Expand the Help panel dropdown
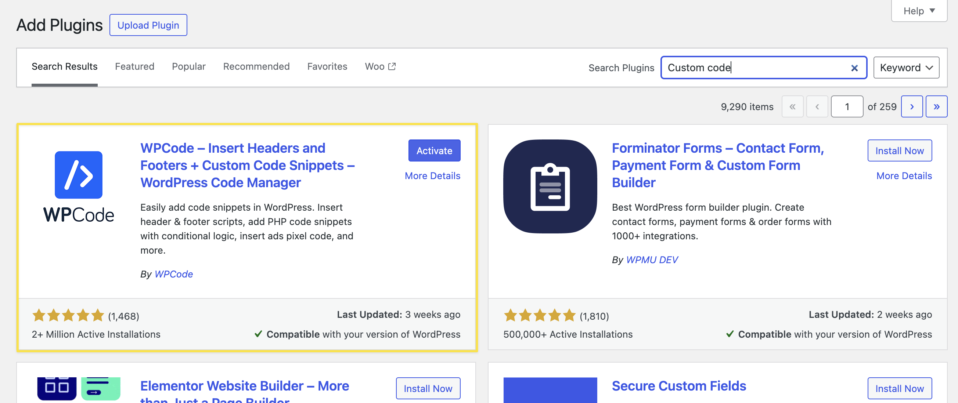This screenshot has height=403, width=958. [919, 11]
